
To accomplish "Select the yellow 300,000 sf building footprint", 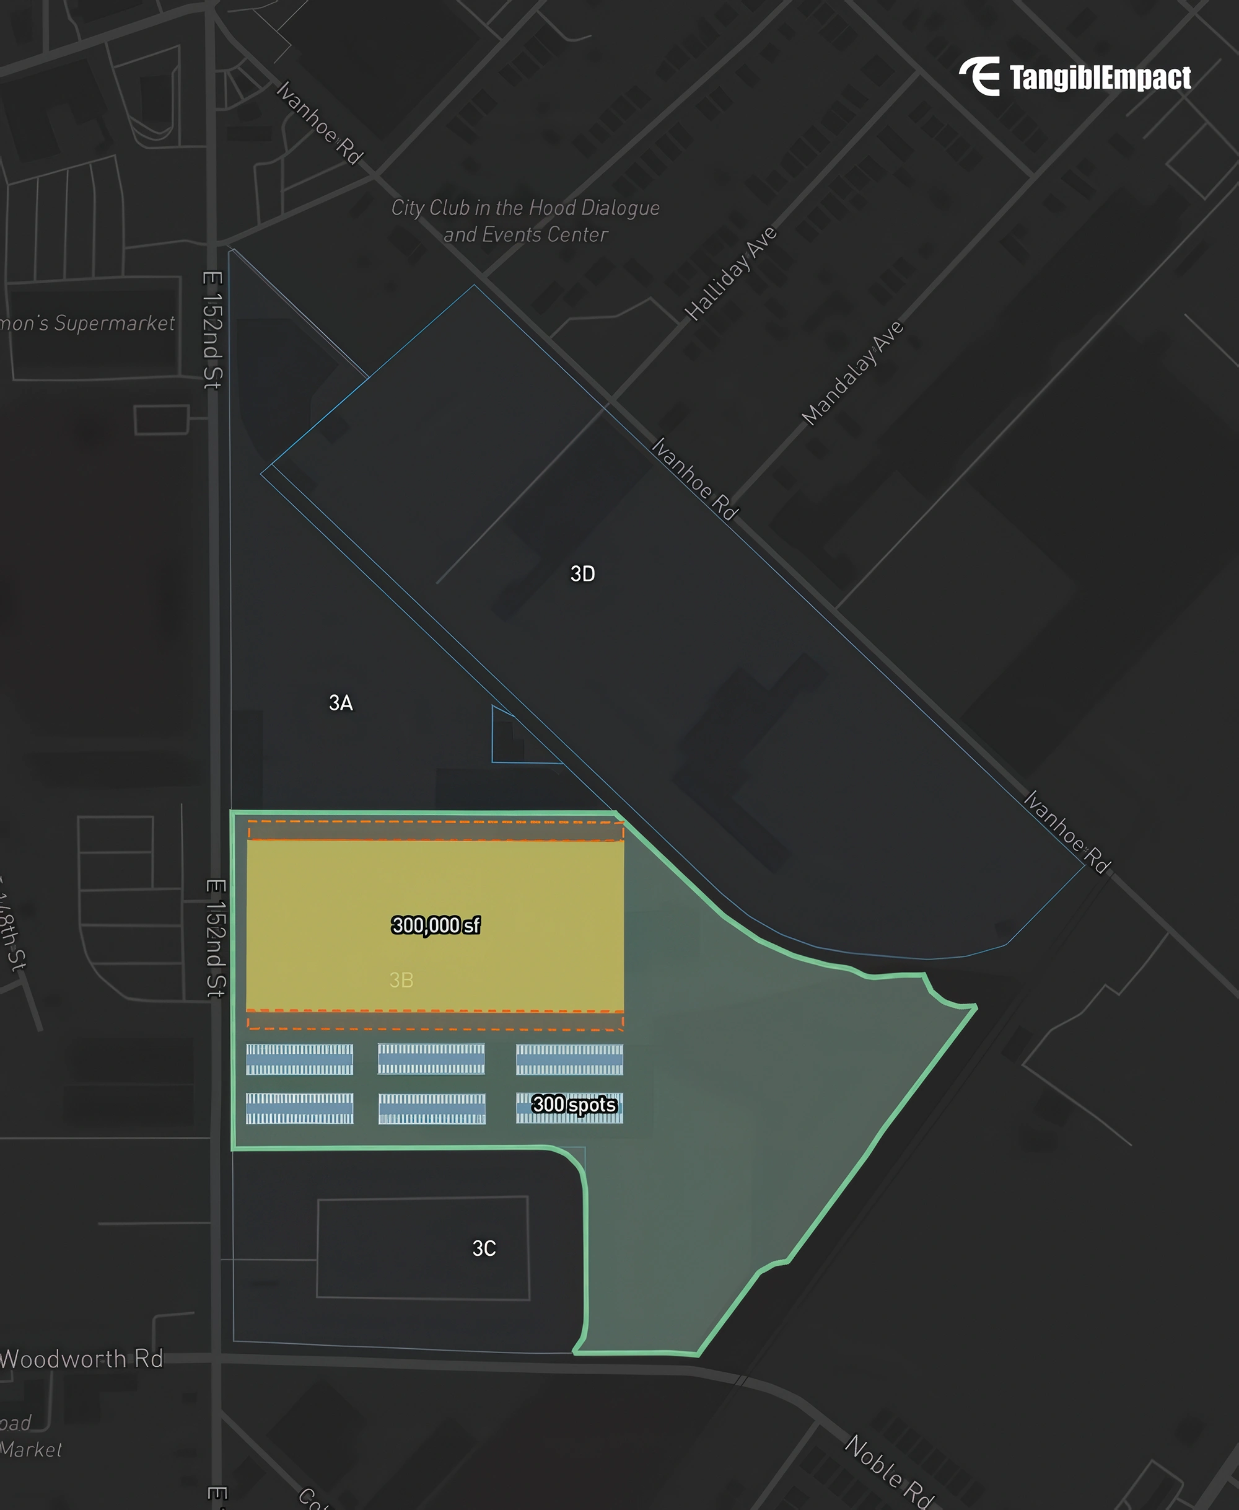I will point(435,925).
